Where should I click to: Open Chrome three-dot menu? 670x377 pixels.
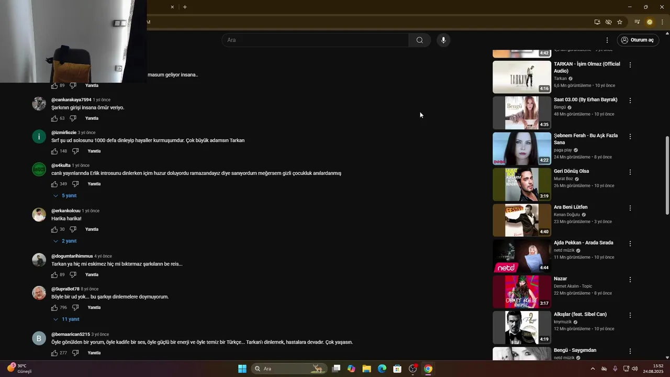(662, 22)
